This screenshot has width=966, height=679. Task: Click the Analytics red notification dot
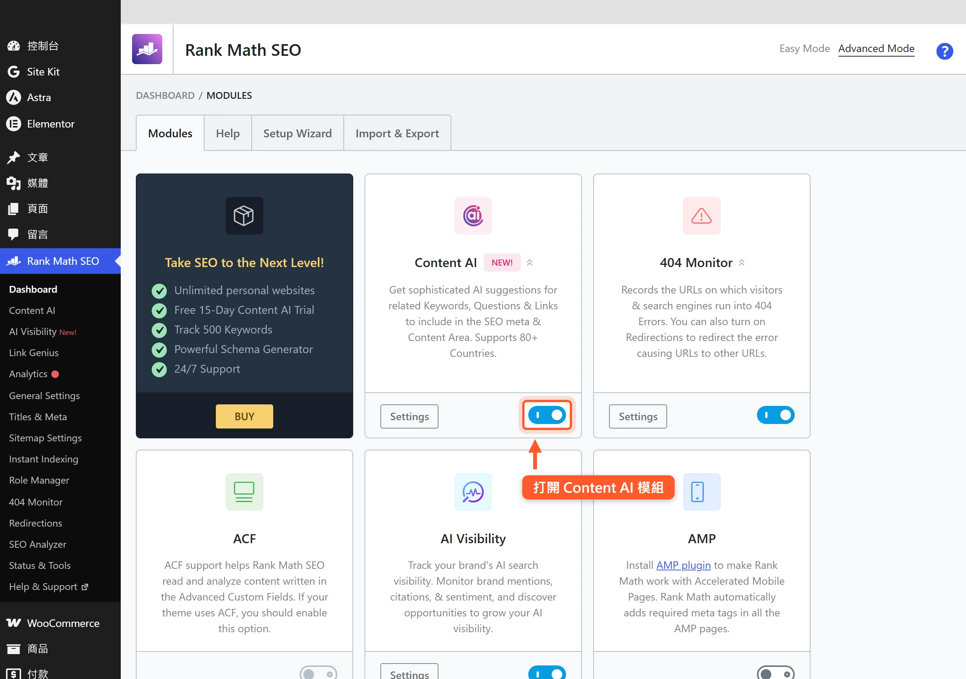point(55,373)
